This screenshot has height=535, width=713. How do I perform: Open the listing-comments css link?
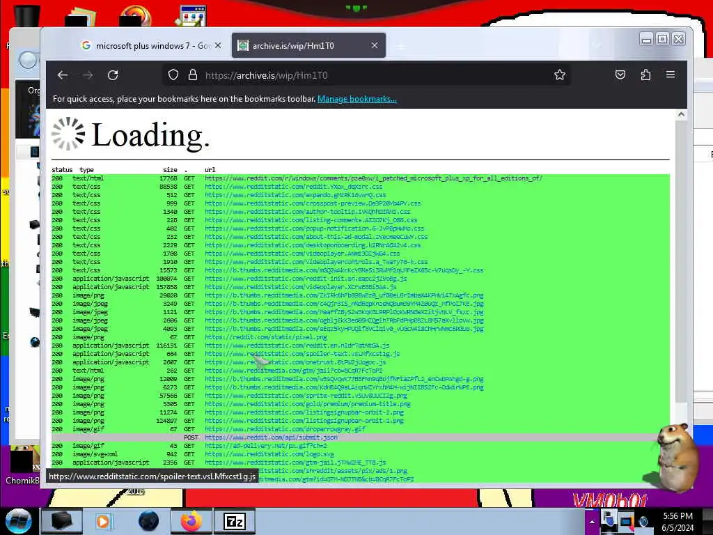[x=311, y=219]
